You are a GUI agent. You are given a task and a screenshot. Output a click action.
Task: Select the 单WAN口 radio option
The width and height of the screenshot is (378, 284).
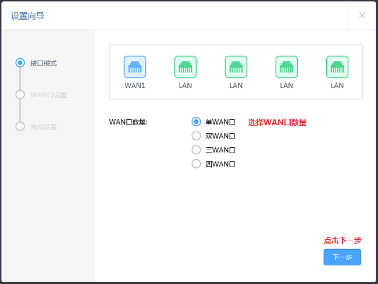pos(196,122)
